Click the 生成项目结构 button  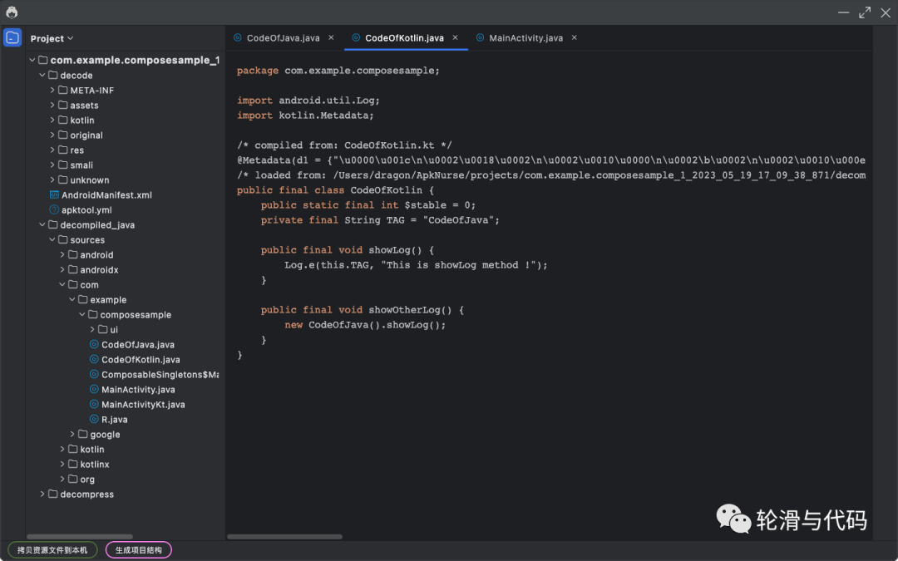[x=139, y=549]
